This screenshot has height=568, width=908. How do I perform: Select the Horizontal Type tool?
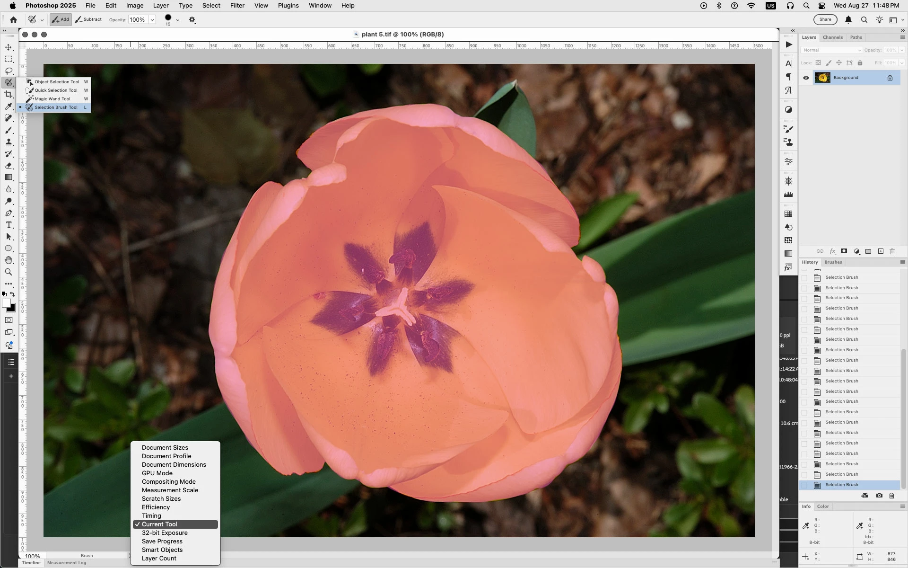[x=9, y=225]
